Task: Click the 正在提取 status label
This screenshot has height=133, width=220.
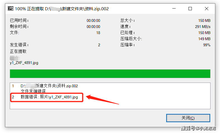Action: tap(18, 52)
